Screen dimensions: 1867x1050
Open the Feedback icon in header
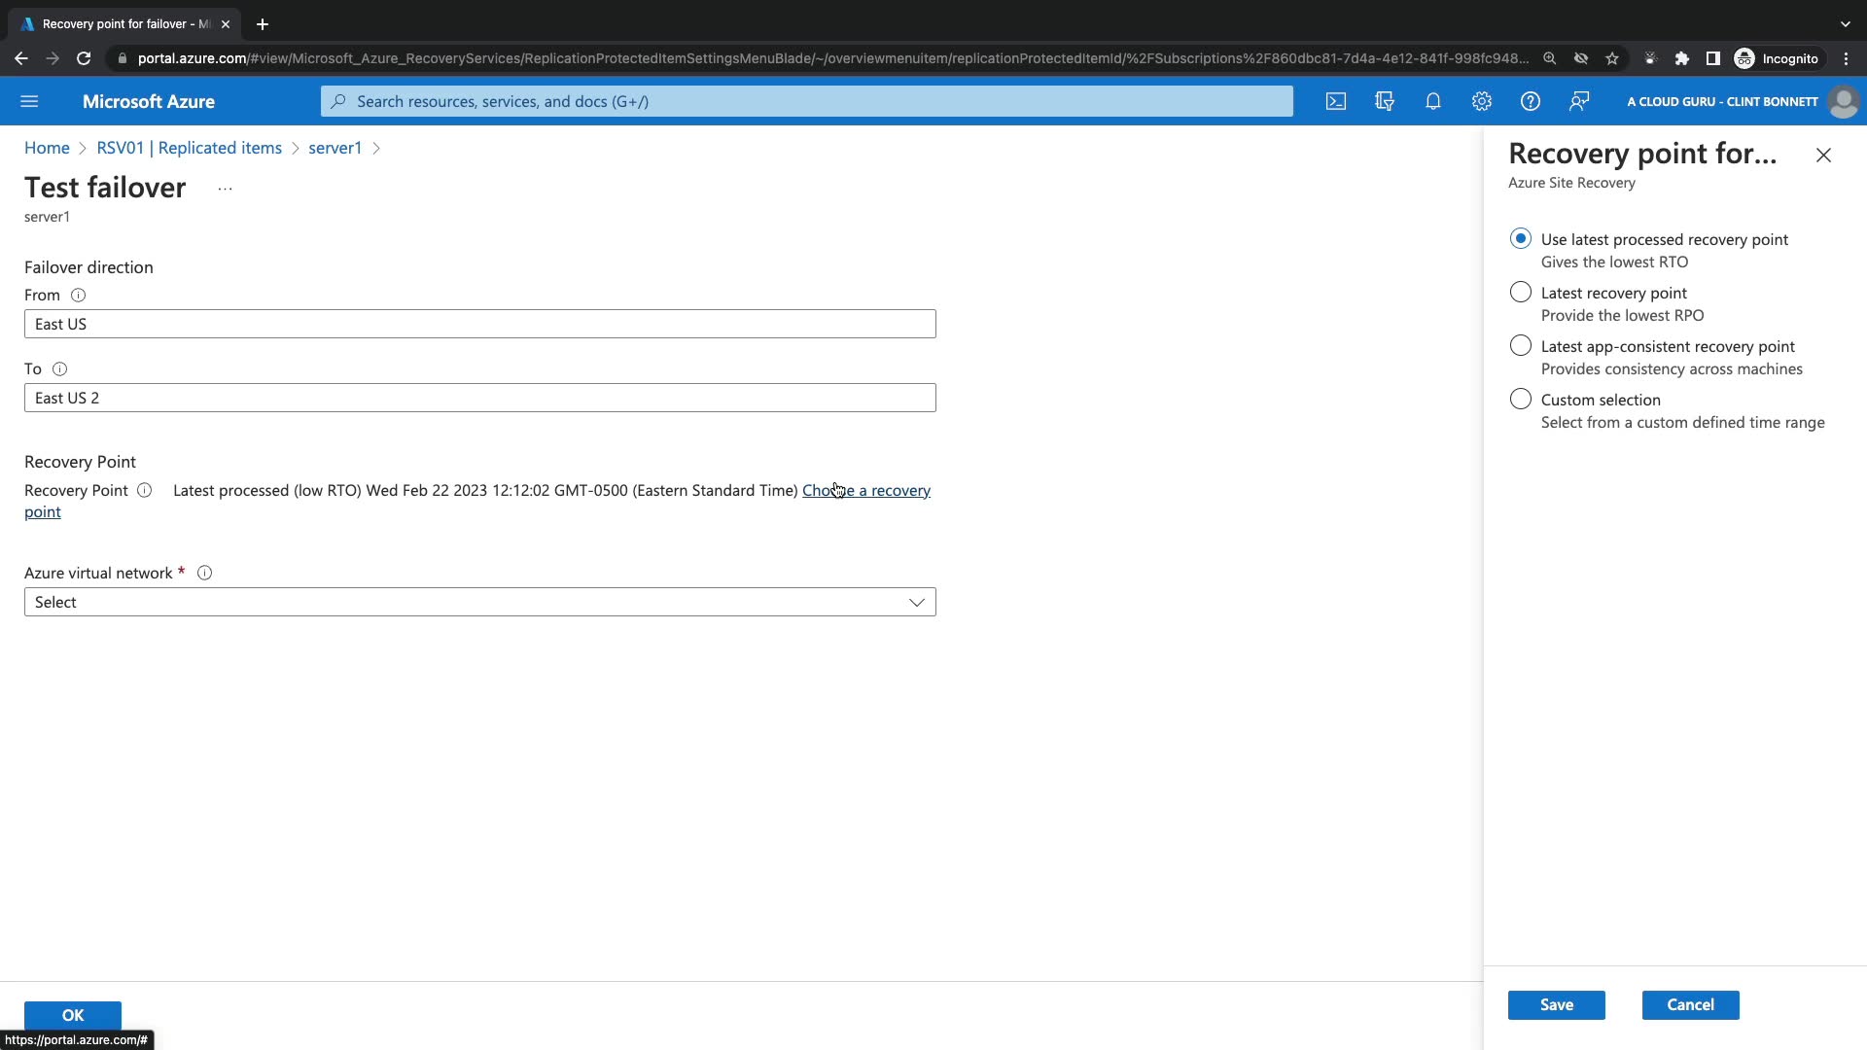[x=1579, y=101]
